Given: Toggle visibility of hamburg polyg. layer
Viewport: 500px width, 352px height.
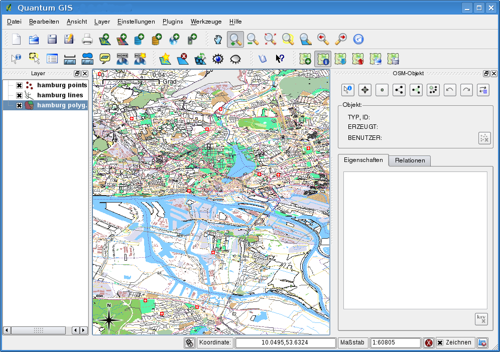Looking at the screenshot, I should 19,105.
